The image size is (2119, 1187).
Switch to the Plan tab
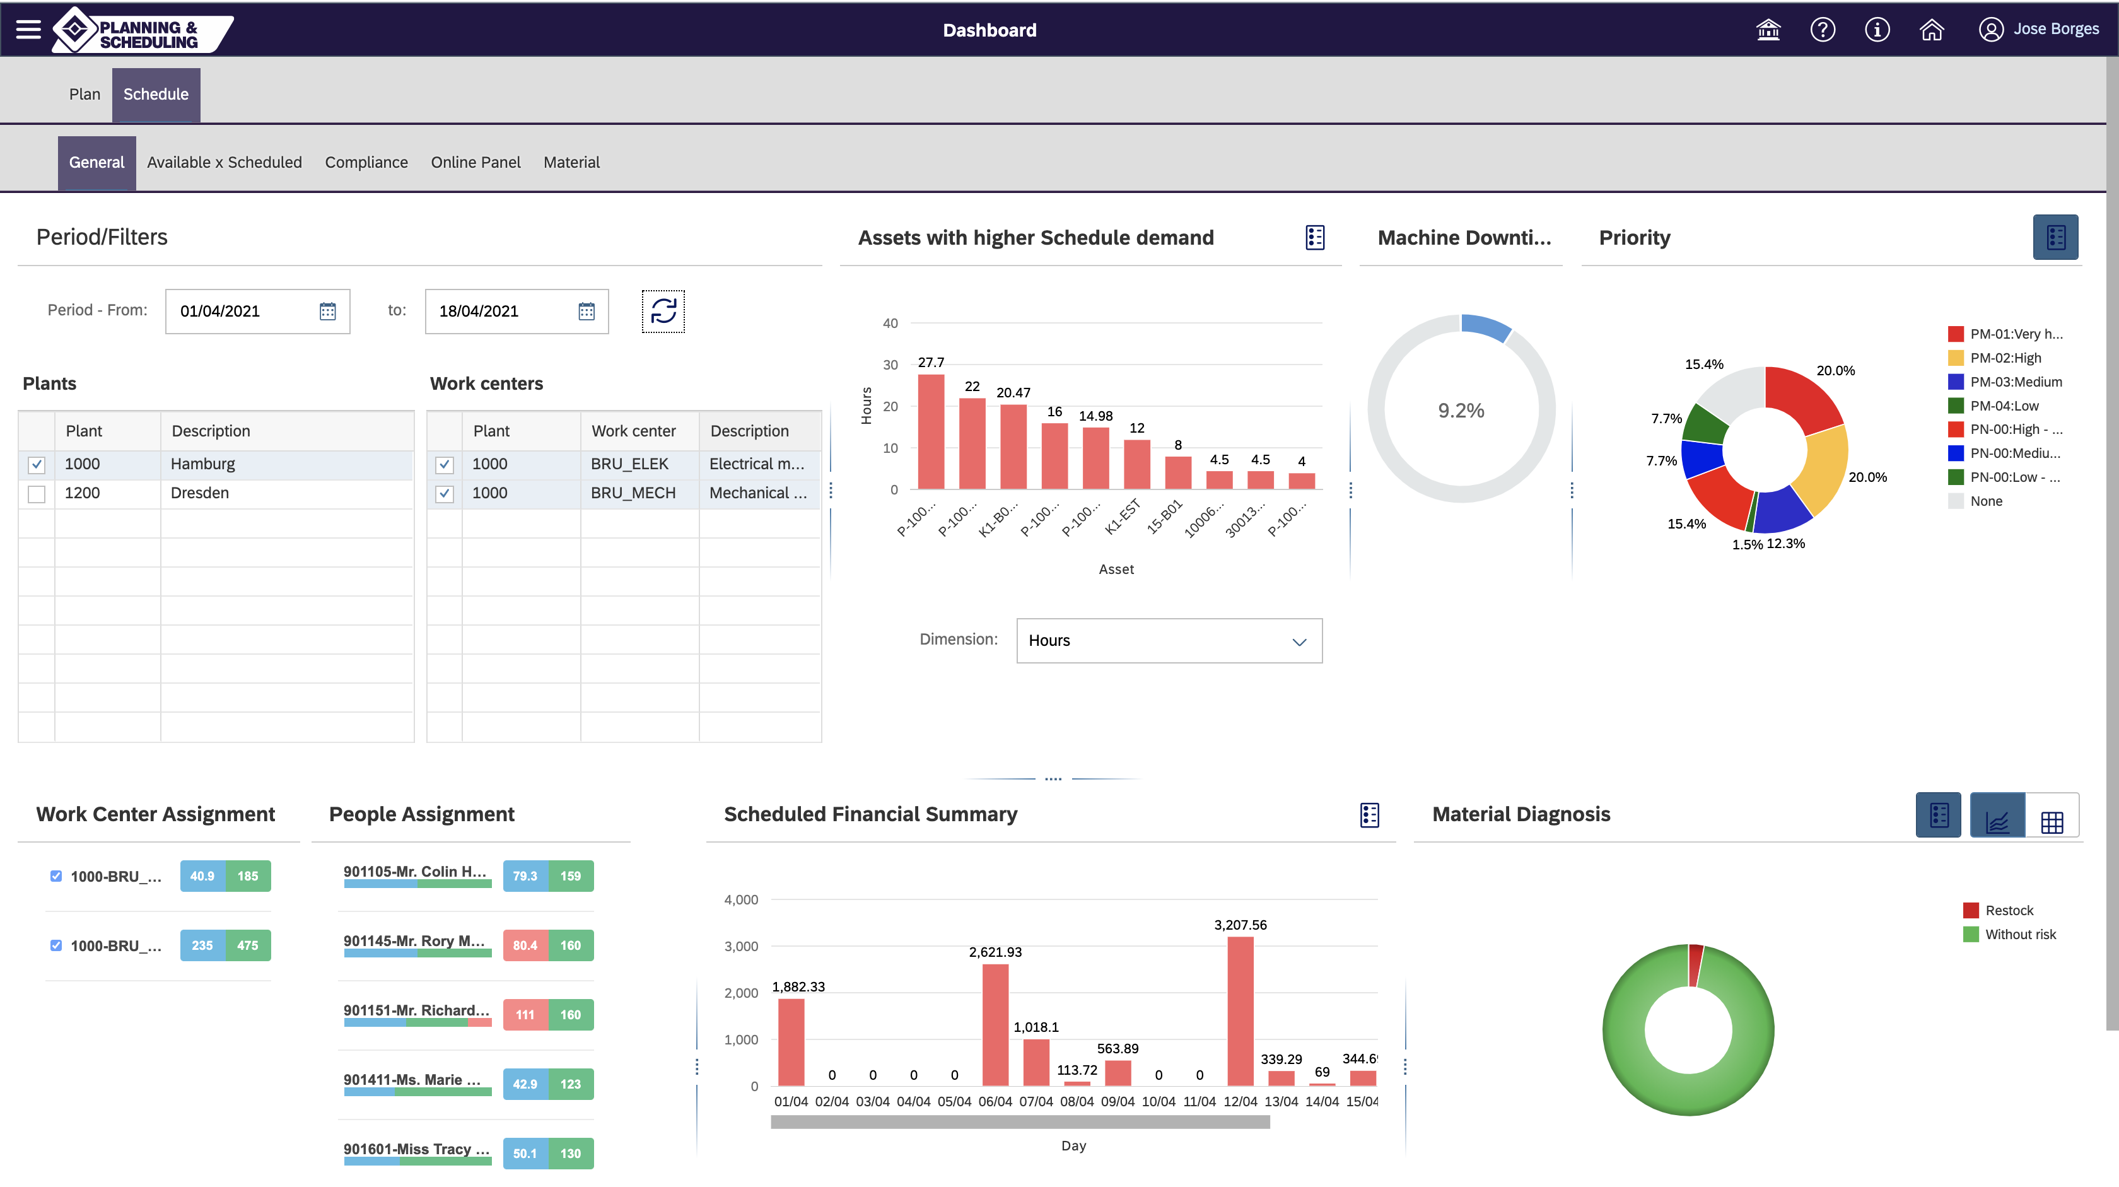84,94
